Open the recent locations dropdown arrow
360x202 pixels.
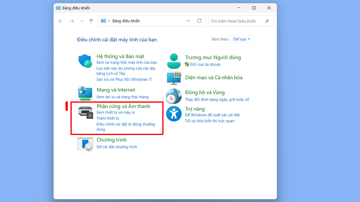(x=82, y=21)
